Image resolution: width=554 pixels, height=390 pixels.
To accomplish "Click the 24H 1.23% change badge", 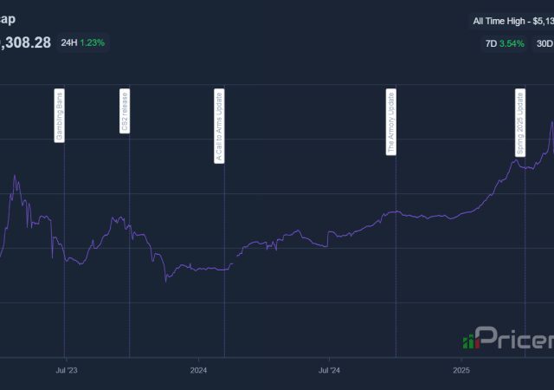I will click(83, 42).
